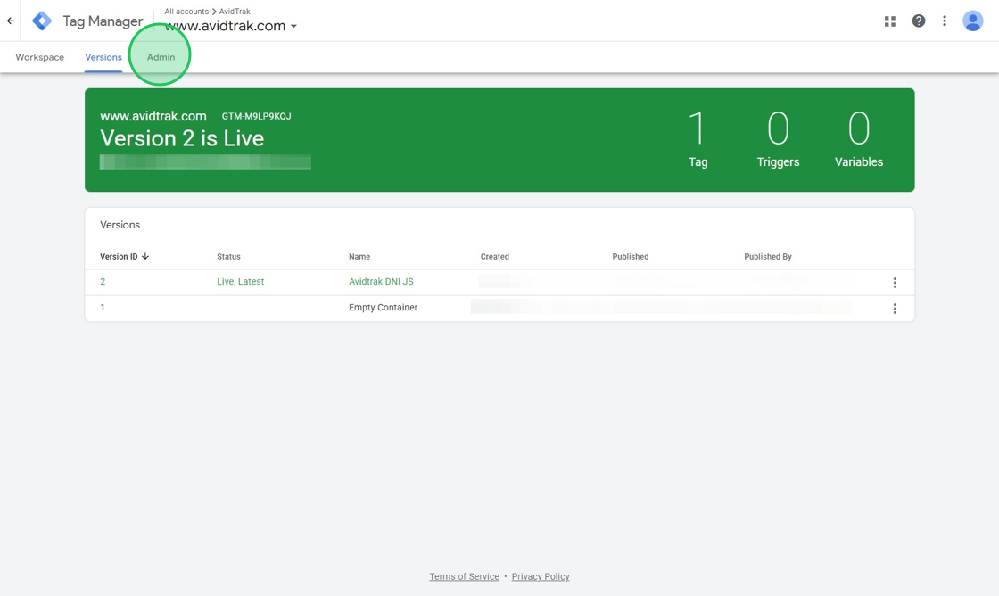Sort by Version ID arrow
Viewport: 999px width, 596px height.
click(x=145, y=256)
